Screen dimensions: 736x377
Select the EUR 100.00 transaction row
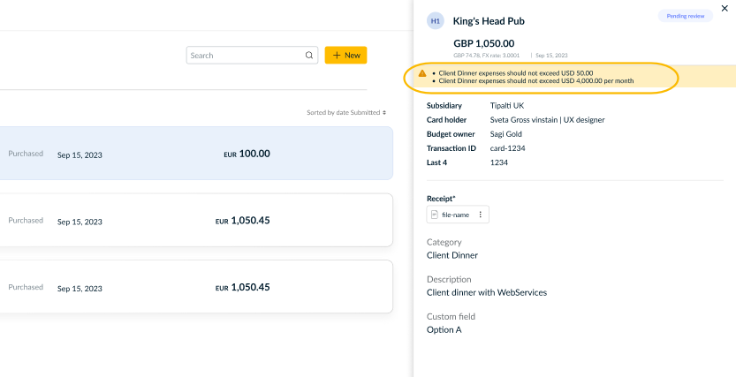pos(196,154)
